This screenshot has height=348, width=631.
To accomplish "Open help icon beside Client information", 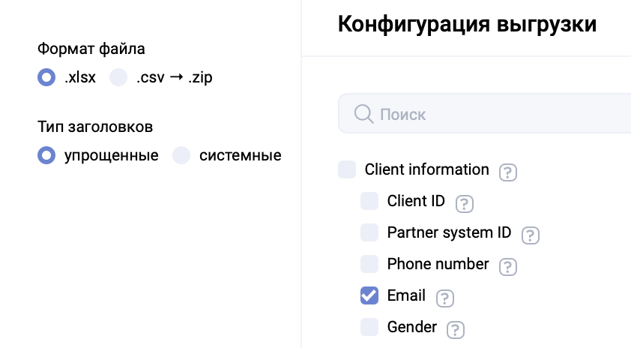I will point(508,172).
